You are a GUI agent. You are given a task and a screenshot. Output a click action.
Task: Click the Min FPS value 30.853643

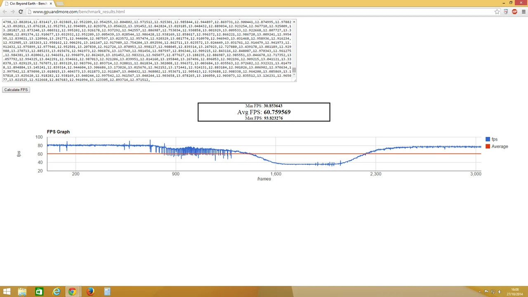point(273,106)
